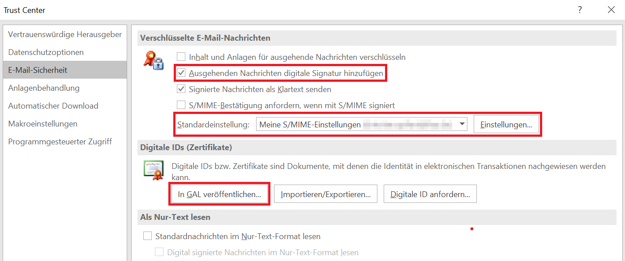Click the digital ID certificate icon
The image size is (625, 261).
coord(153,170)
